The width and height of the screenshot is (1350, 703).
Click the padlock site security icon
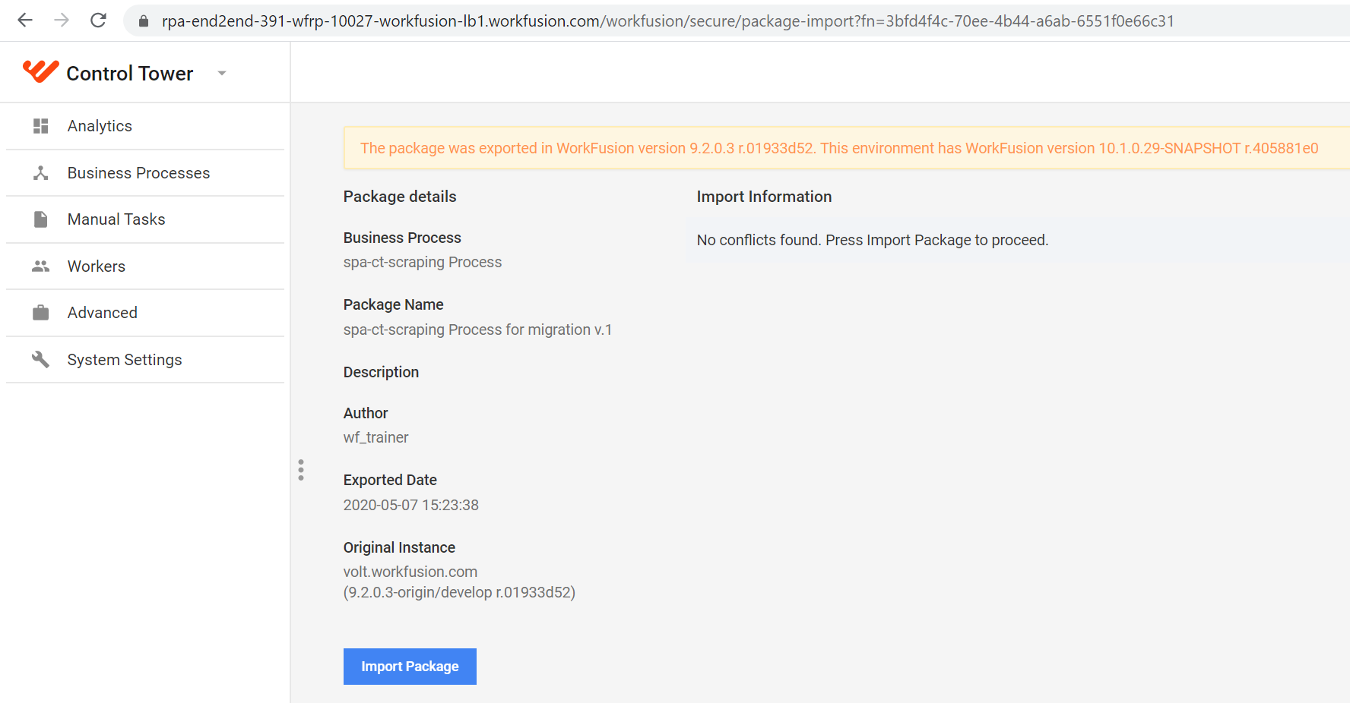pyautogui.click(x=143, y=21)
